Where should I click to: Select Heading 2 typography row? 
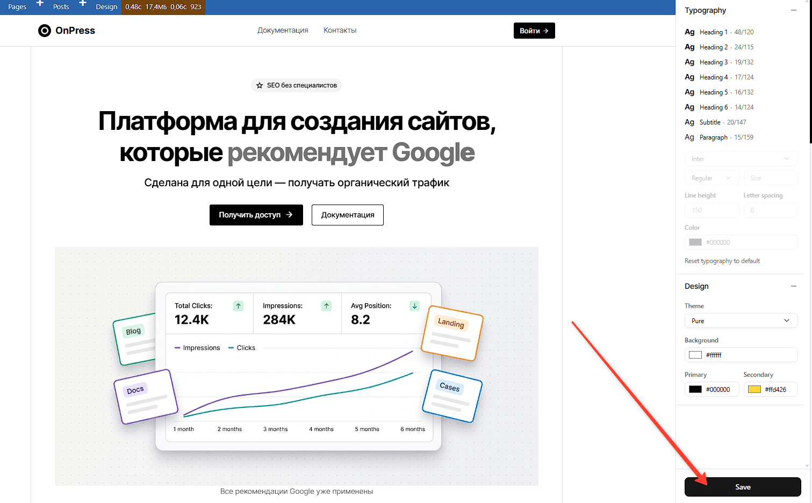[720, 47]
